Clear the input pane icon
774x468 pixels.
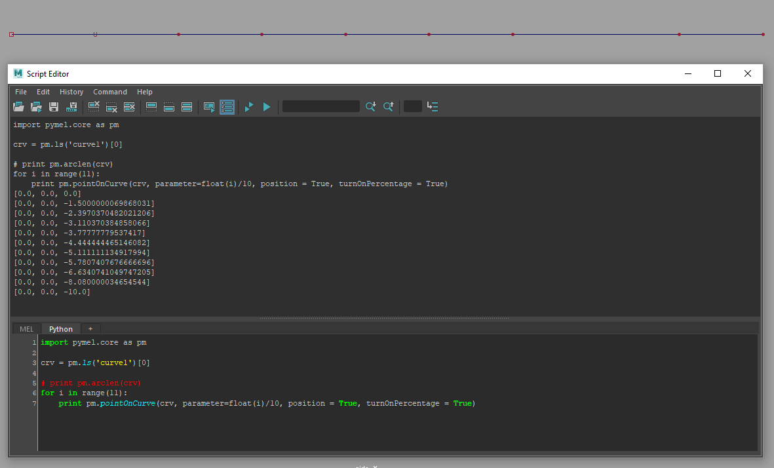(111, 107)
